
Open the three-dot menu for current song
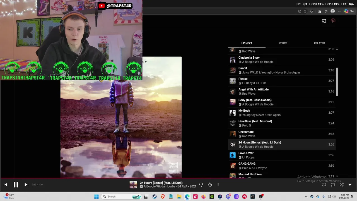click(x=218, y=185)
